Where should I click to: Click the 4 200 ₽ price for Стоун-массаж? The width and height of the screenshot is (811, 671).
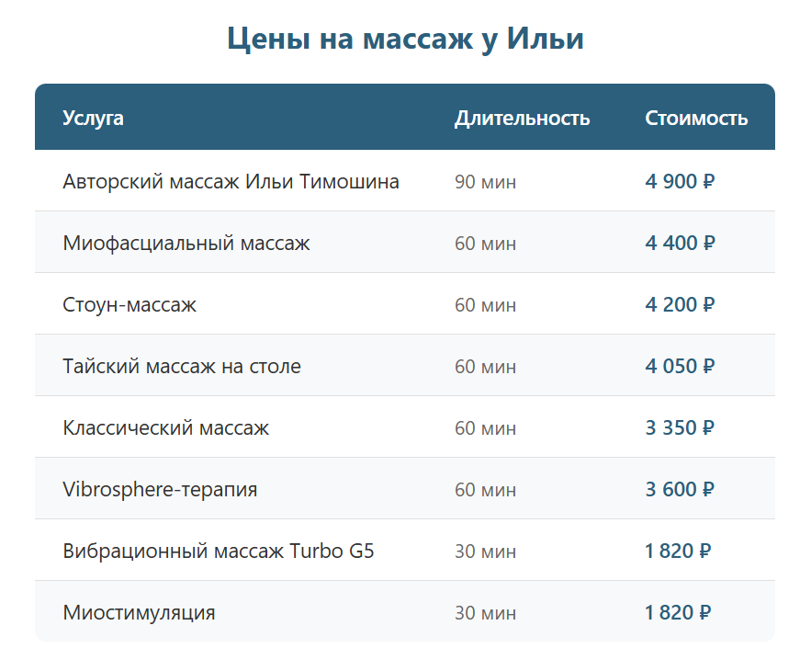[x=680, y=305]
